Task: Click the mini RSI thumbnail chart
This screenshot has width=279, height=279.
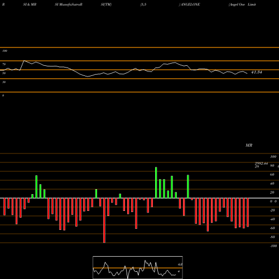Action: [138, 267]
